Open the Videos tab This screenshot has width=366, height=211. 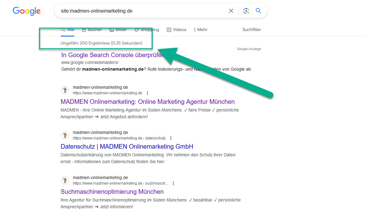pos(176,30)
